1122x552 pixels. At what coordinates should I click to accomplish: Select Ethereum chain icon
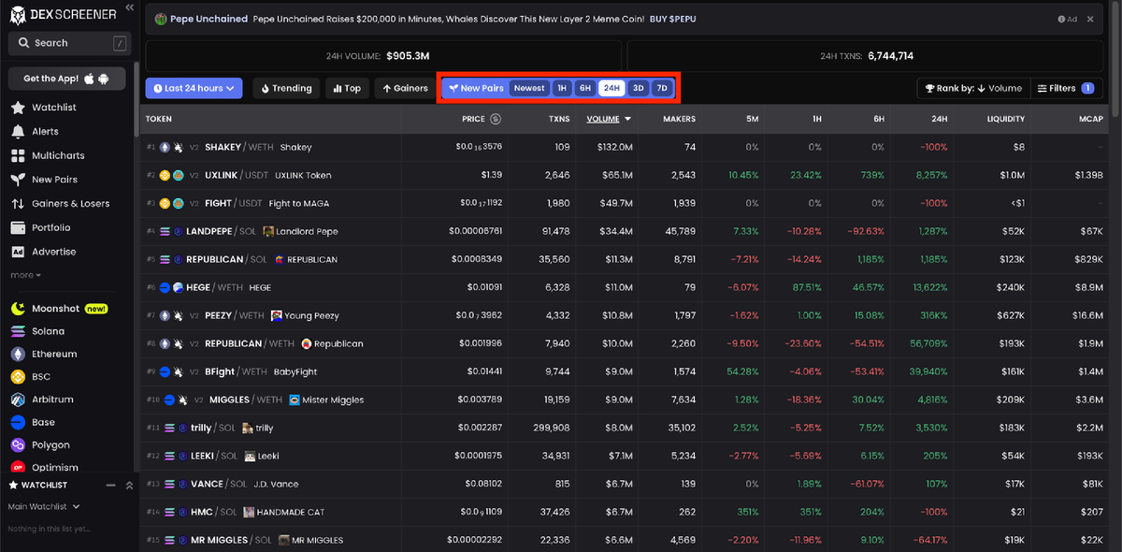(18, 355)
